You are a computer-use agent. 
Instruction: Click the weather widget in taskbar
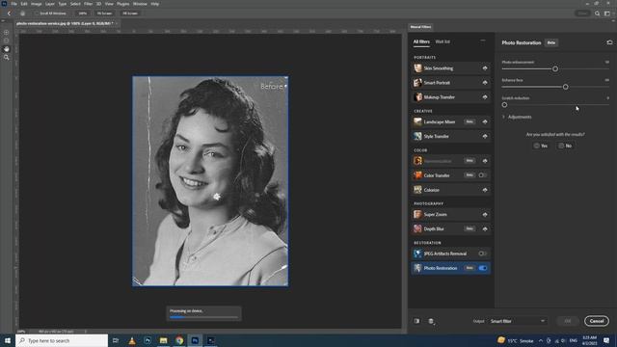point(516,340)
